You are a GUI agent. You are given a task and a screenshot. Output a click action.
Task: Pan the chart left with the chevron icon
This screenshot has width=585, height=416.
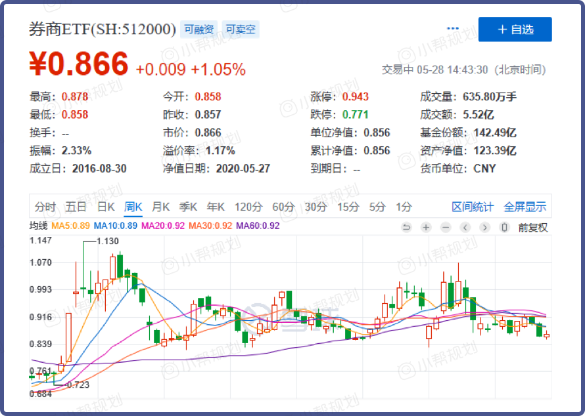[465, 227]
